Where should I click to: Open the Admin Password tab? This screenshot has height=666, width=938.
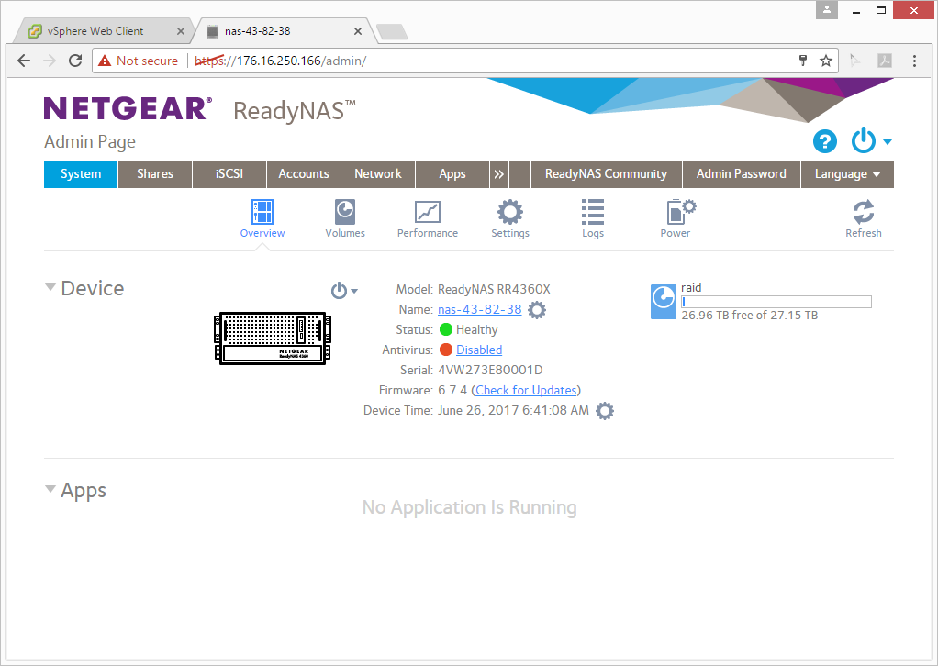coord(742,174)
